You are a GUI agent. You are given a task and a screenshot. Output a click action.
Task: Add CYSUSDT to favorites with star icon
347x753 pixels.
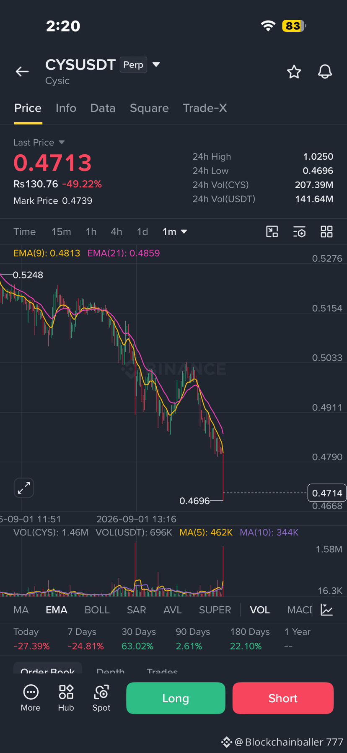click(294, 72)
